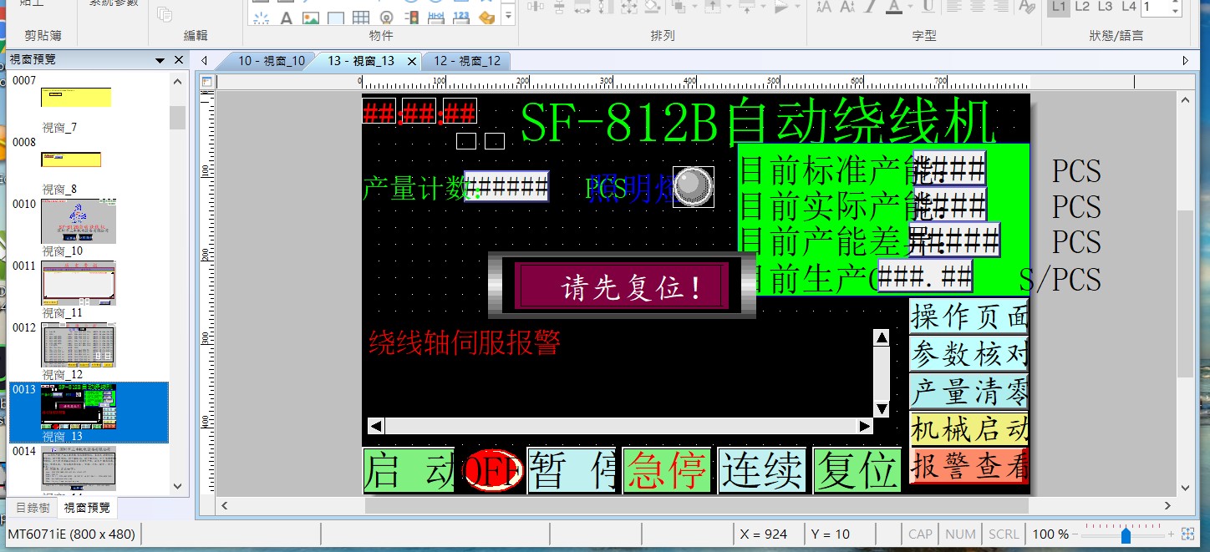Switch to L2 language state
The image size is (1210, 552).
1082,7
